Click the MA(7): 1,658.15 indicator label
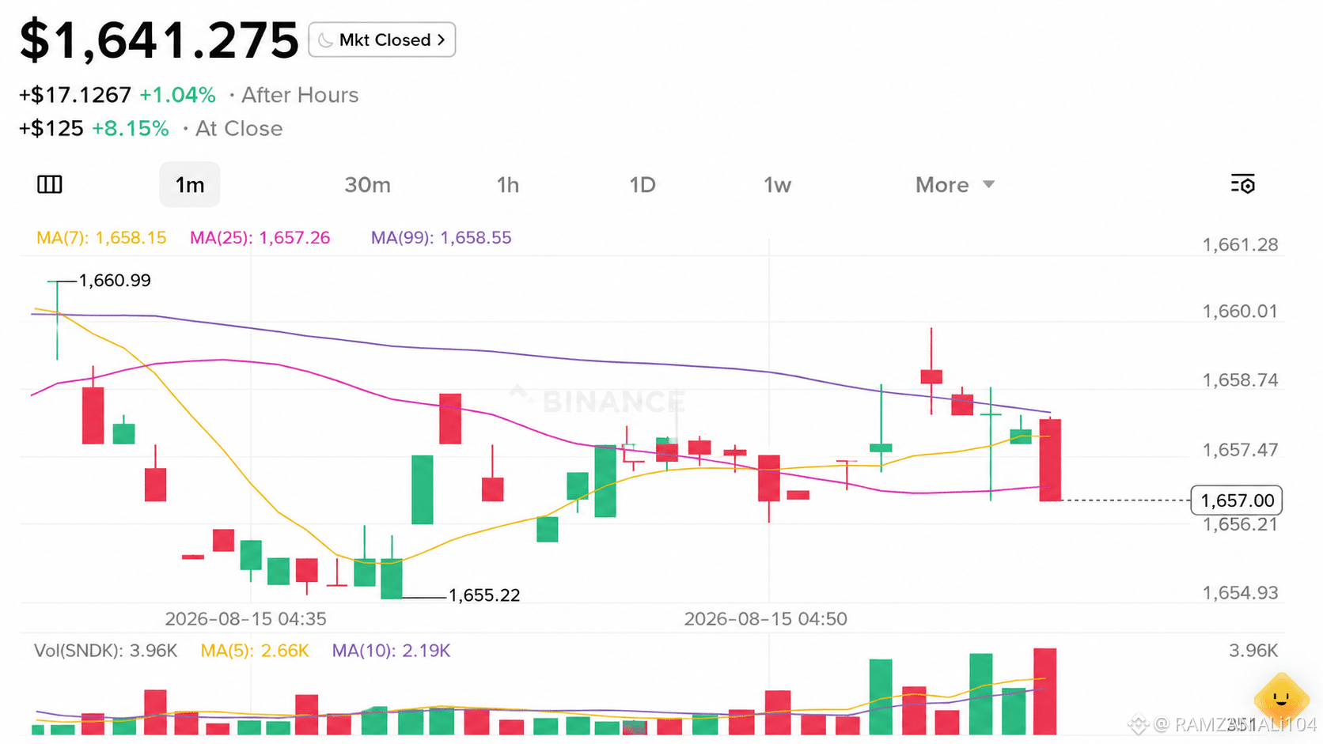The width and height of the screenshot is (1323, 744). click(x=101, y=238)
